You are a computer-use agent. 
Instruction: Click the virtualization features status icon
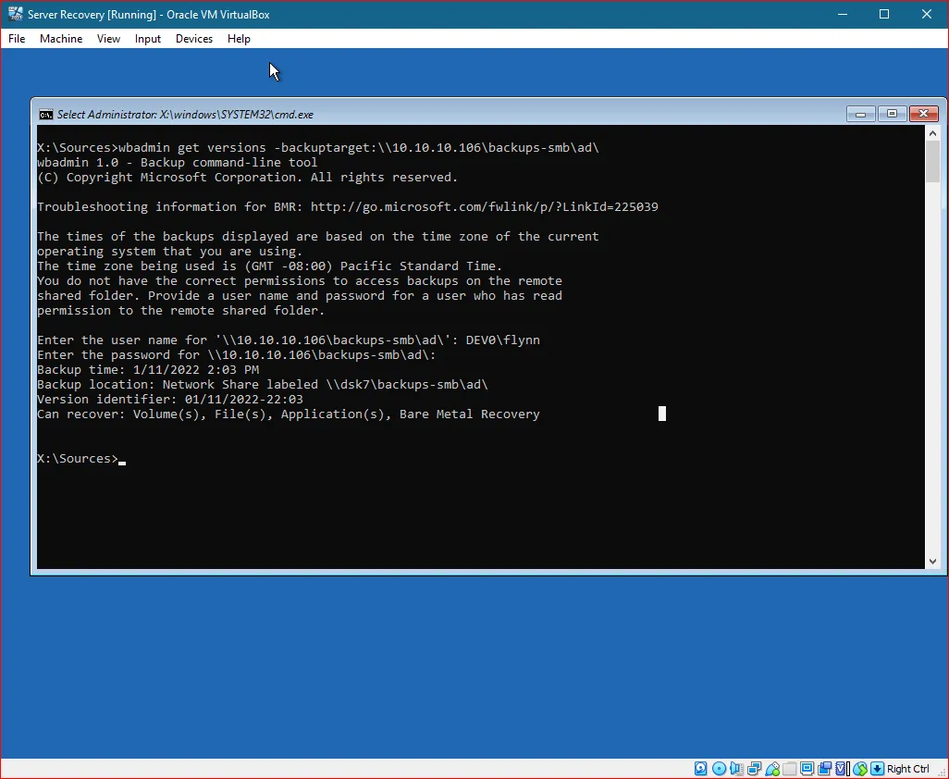pyautogui.click(x=842, y=768)
